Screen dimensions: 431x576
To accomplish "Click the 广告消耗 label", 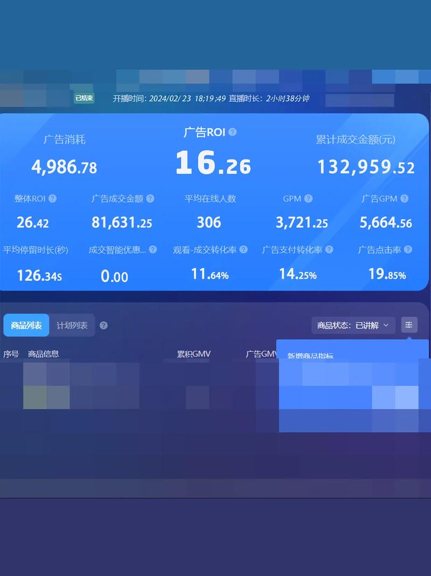I will [x=64, y=140].
